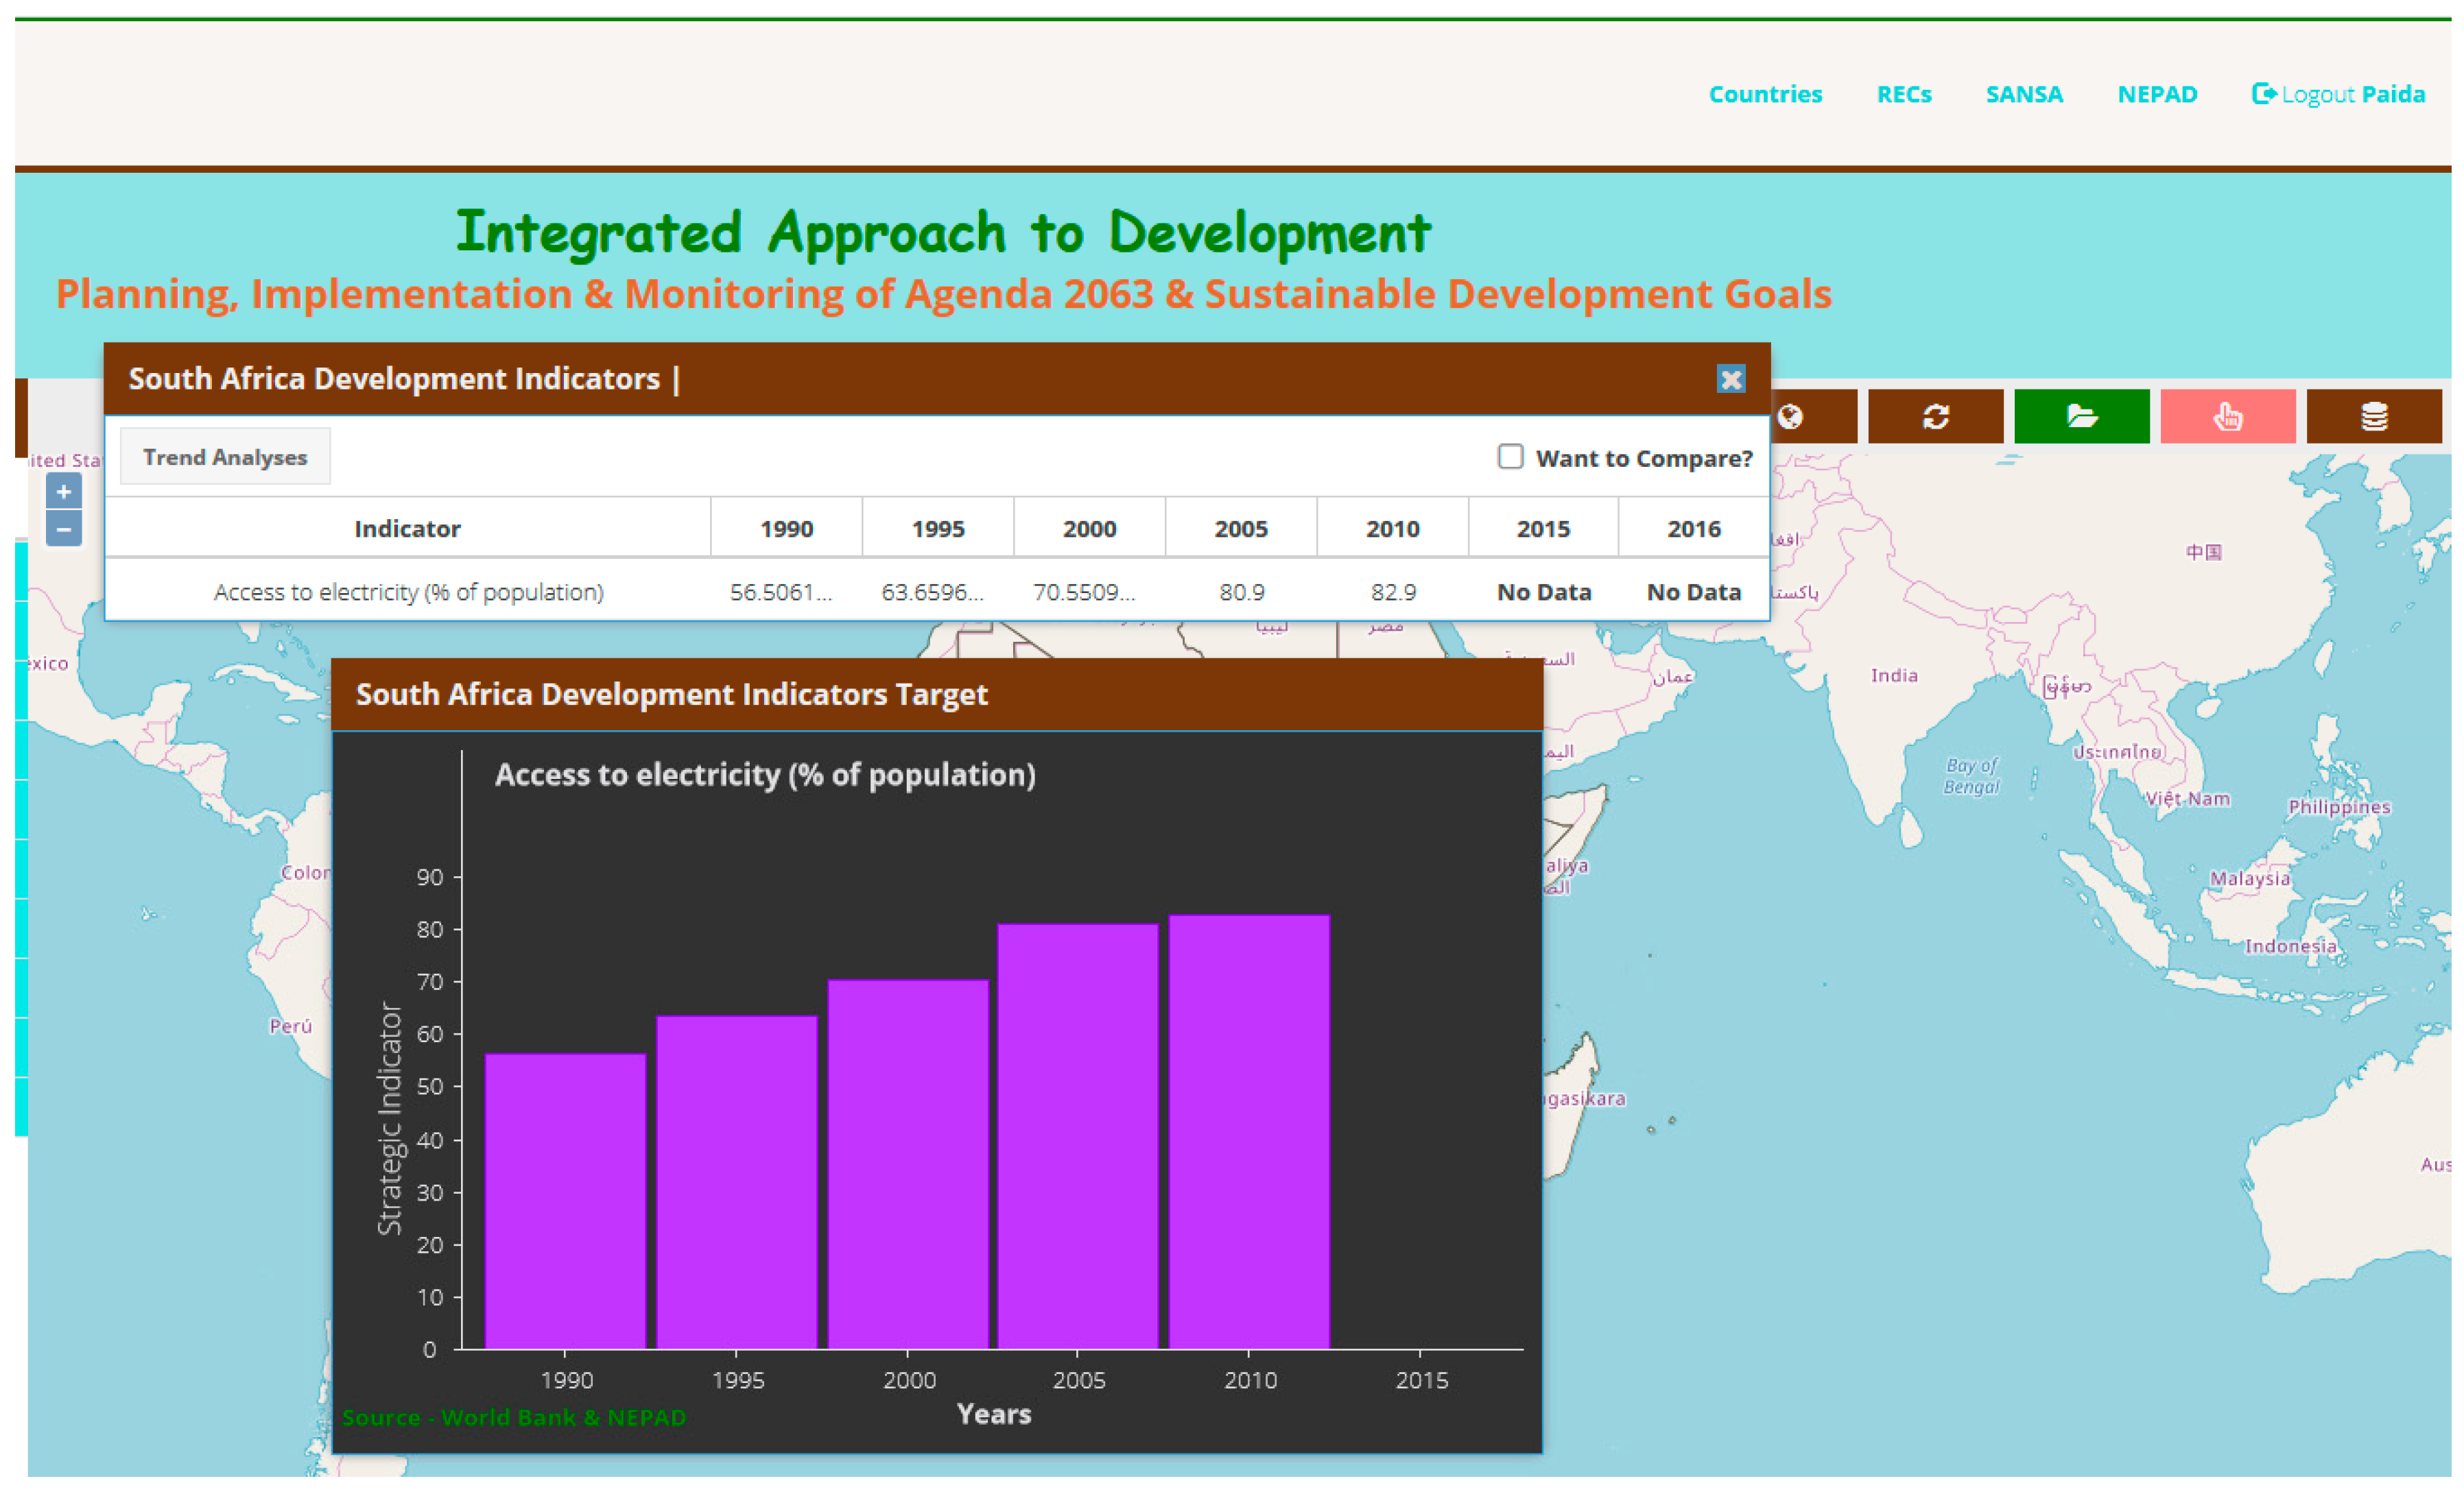This screenshot has height=1492, width=2464.
Task: Click the 2000 bar in the chart
Action: tap(908, 1164)
